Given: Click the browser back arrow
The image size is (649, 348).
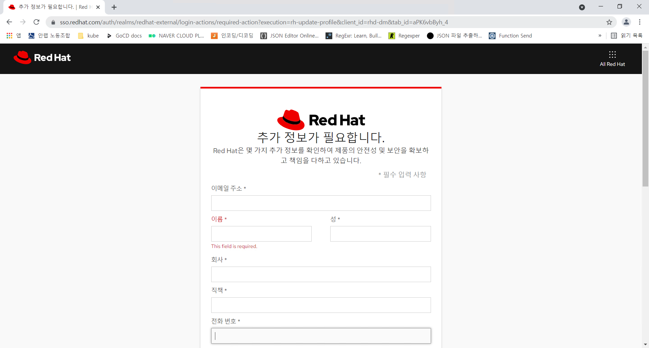Looking at the screenshot, I should coord(9,22).
